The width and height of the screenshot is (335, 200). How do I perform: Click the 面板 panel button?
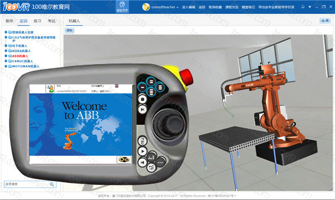click(x=69, y=30)
